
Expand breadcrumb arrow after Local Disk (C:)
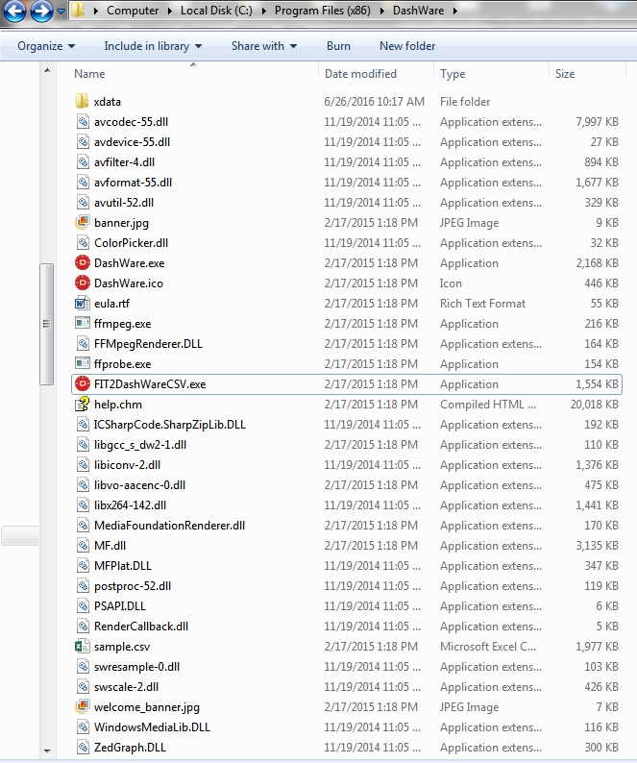coord(264,11)
